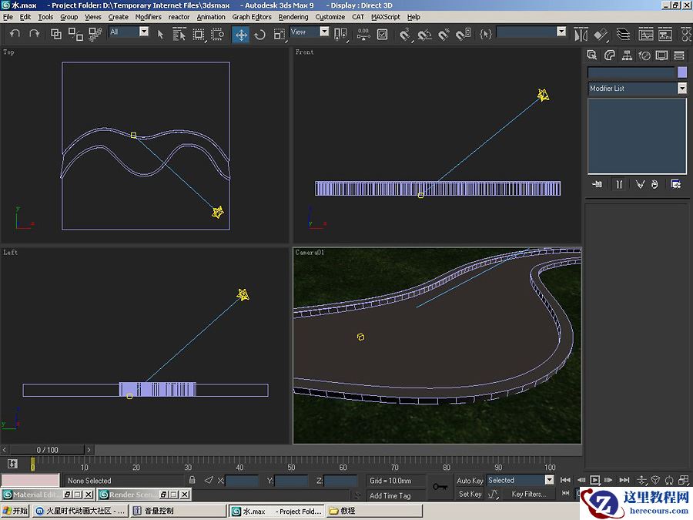Choose the Select Object arrow tool
This screenshot has width=693, height=520.
click(160, 34)
